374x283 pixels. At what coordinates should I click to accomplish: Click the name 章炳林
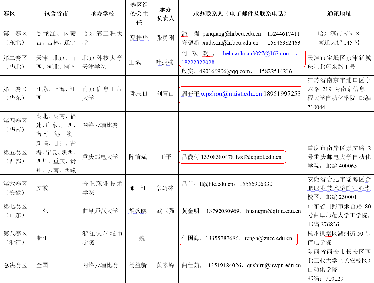(165, 188)
